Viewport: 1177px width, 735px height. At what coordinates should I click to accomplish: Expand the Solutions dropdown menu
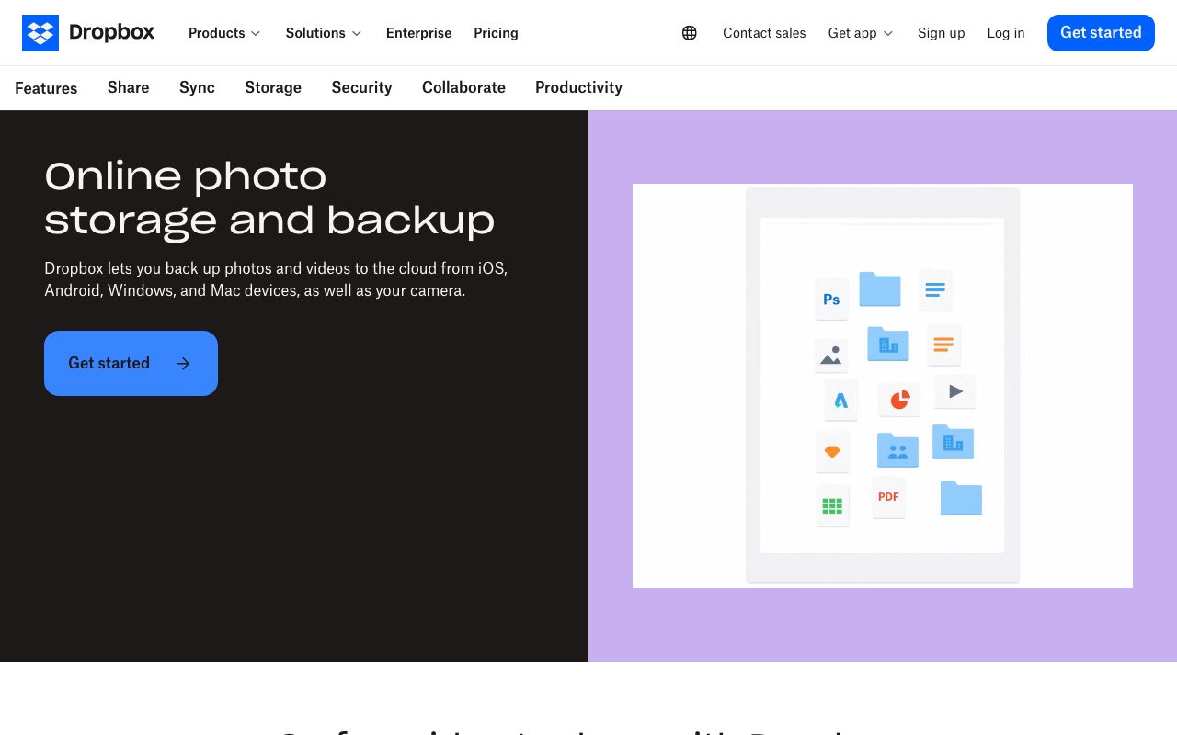coord(324,33)
